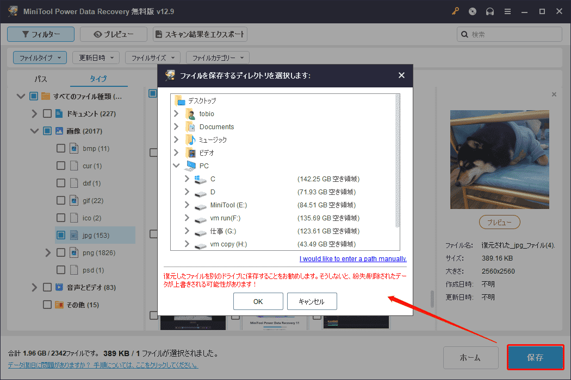Close the directory selection dialog
Screen dimensions: 571x380
pyautogui.click(x=401, y=75)
